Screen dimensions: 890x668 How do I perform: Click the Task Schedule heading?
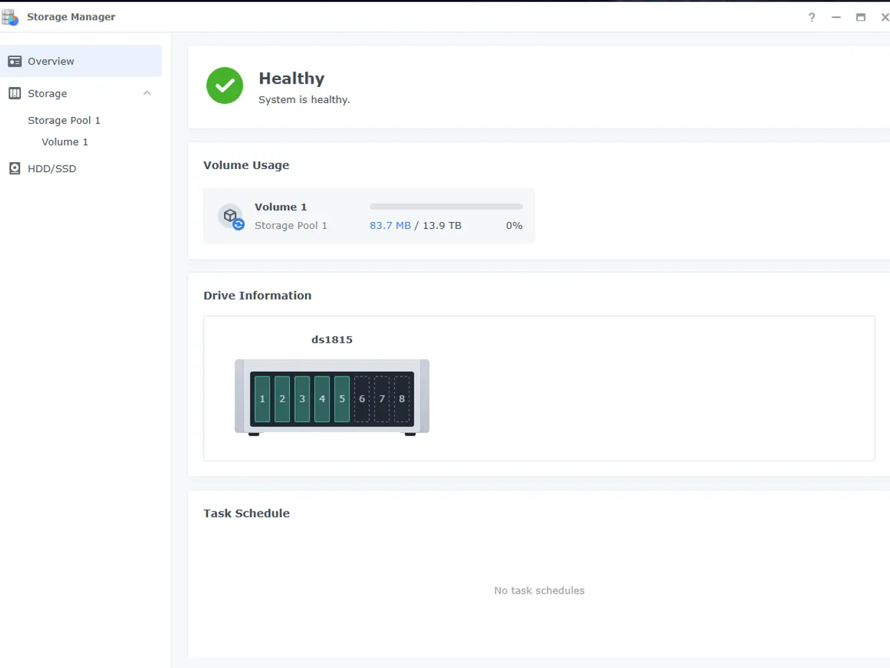(x=246, y=514)
